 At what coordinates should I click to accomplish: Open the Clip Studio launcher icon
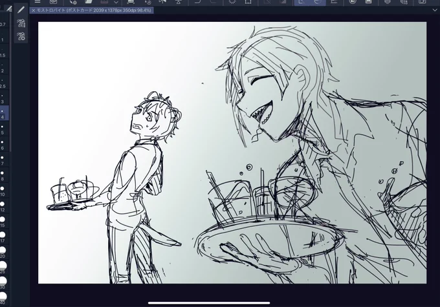coord(53,2)
